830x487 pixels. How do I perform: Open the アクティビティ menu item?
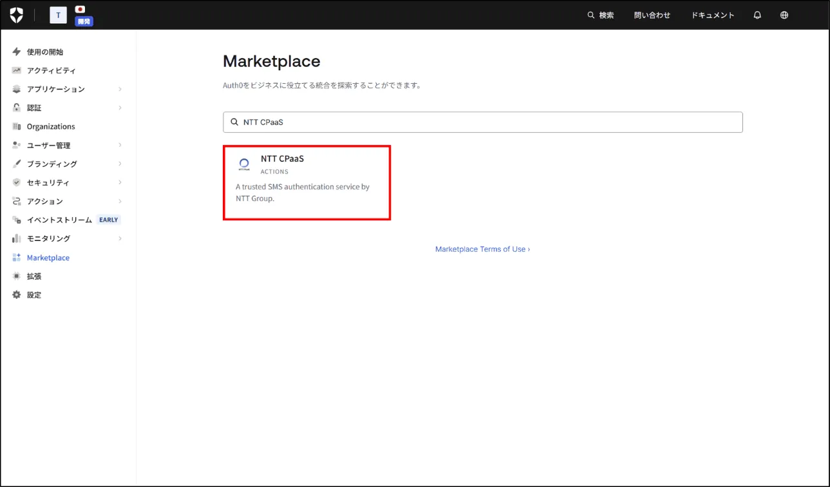[x=51, y=71]
